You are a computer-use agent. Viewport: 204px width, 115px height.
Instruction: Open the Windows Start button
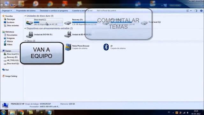point(3,112)
